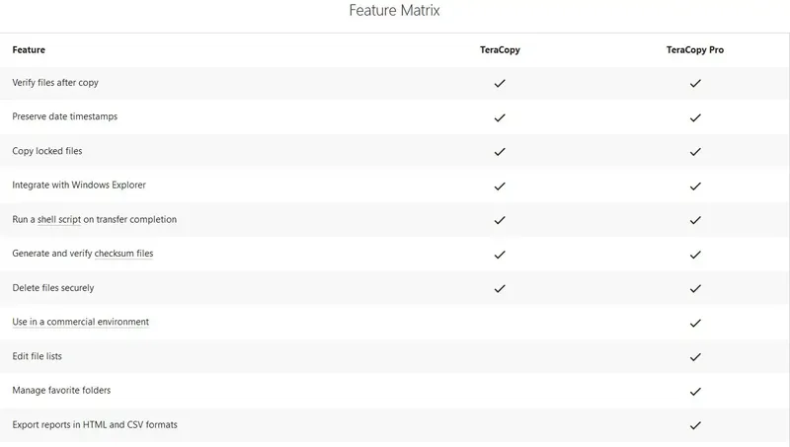Click TeraCopy Pro checkmark for Generate and verify checksum

tap(695, 255)
